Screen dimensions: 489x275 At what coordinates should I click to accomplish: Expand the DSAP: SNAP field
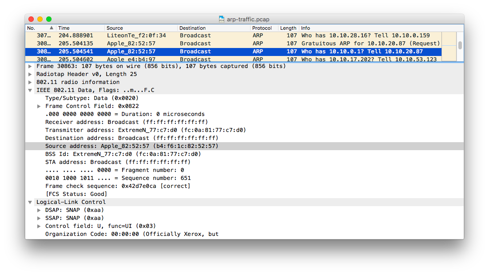[x=39, y=210]
